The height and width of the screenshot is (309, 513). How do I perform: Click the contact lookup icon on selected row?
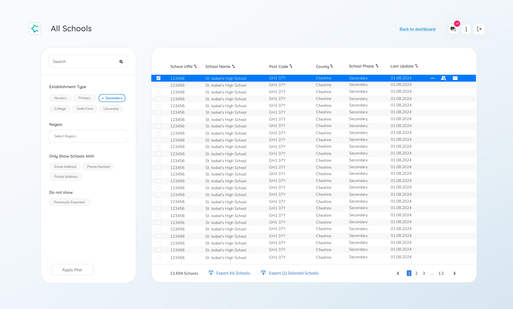[443, 78]
